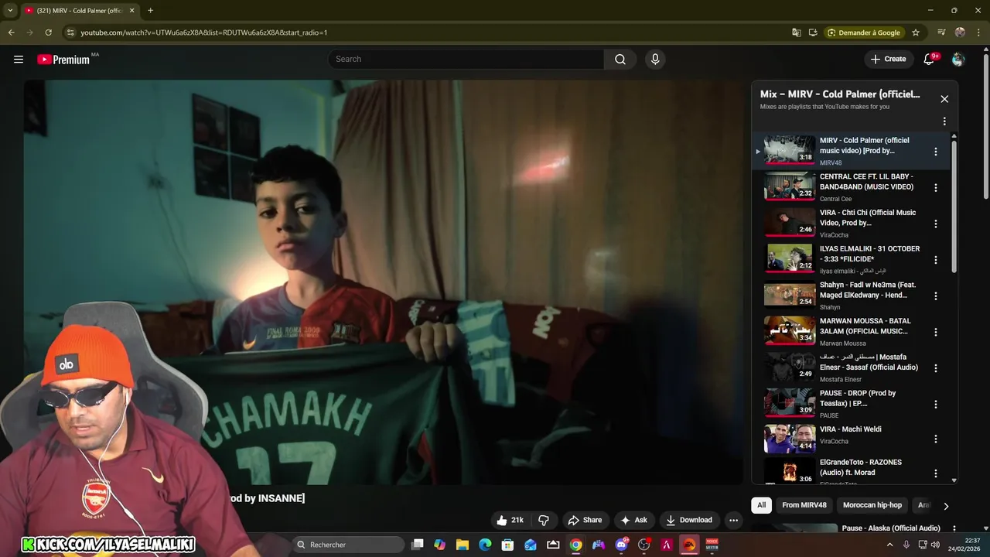This screenshot has width=990, height=557.
Task: Open the YouTube account avatar menu
Action: (958, 60)
